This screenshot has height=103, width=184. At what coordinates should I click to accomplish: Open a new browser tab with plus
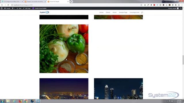click(72, 2)
